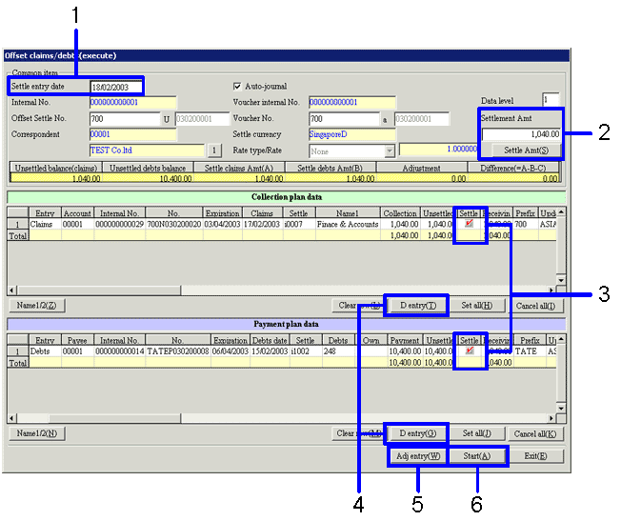Click the Expiration column header in Collection grid

click(x=223, y=213)
